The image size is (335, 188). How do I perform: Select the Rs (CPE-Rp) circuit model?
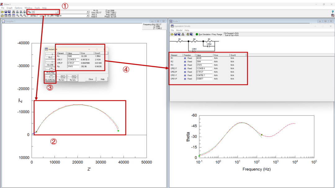point(50,78)
